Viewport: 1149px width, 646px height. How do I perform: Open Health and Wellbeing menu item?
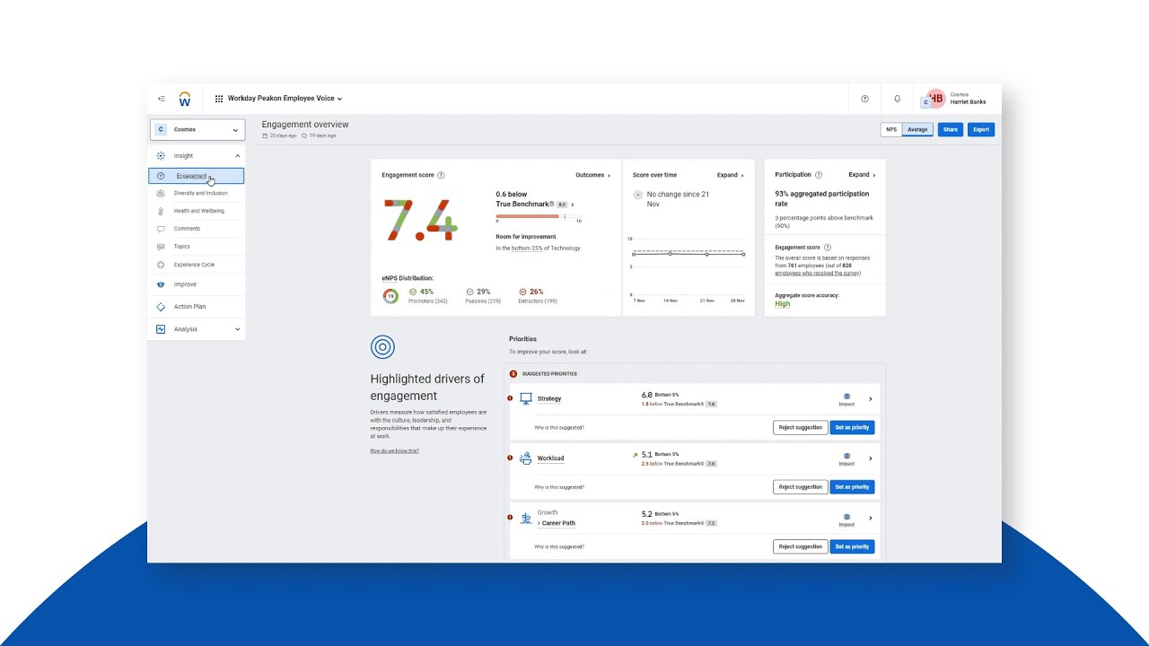coord(199,211)
